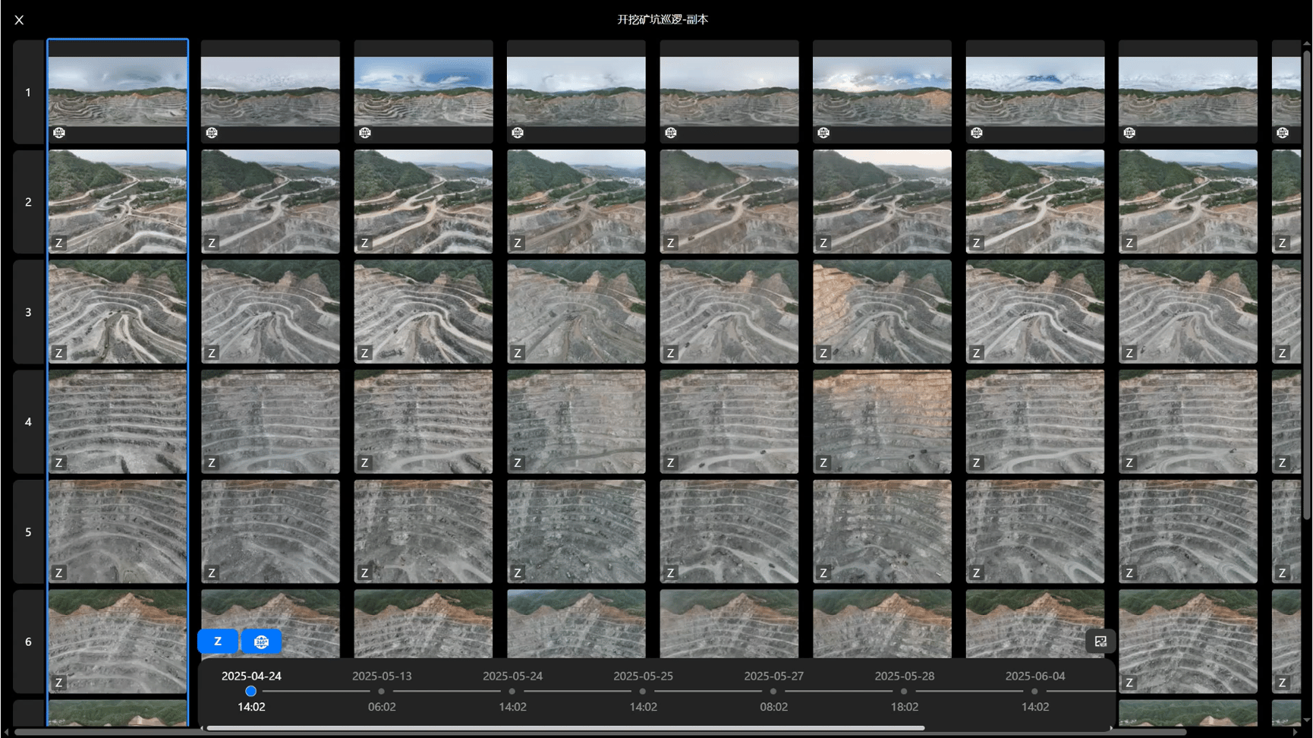Click the image media icon near the timeline's right edge

click(1100, 641)
